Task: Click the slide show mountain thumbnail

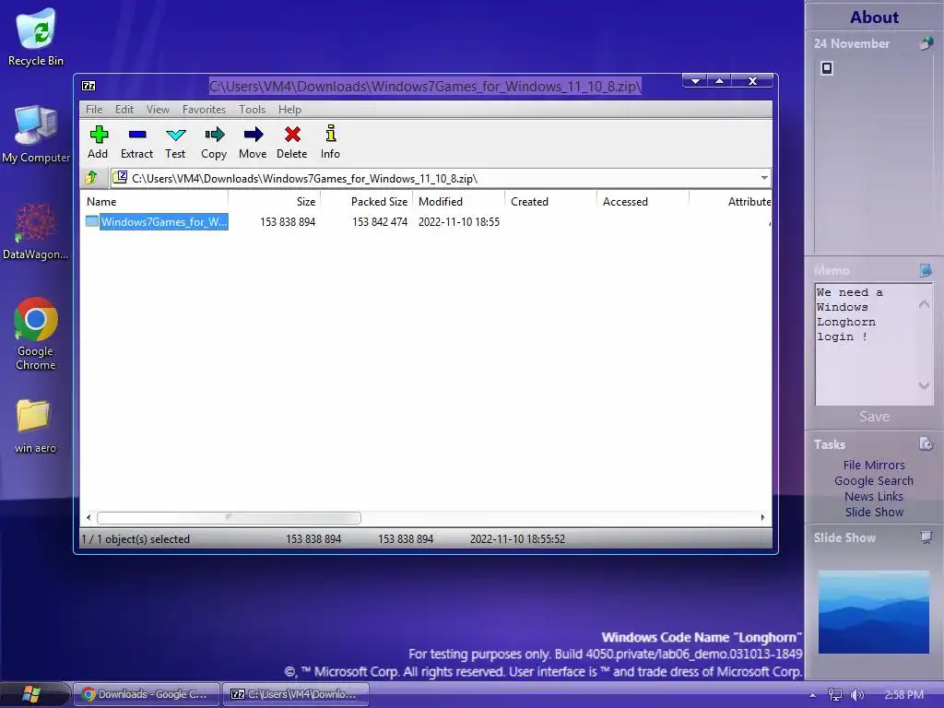Action: pos(874,612)
